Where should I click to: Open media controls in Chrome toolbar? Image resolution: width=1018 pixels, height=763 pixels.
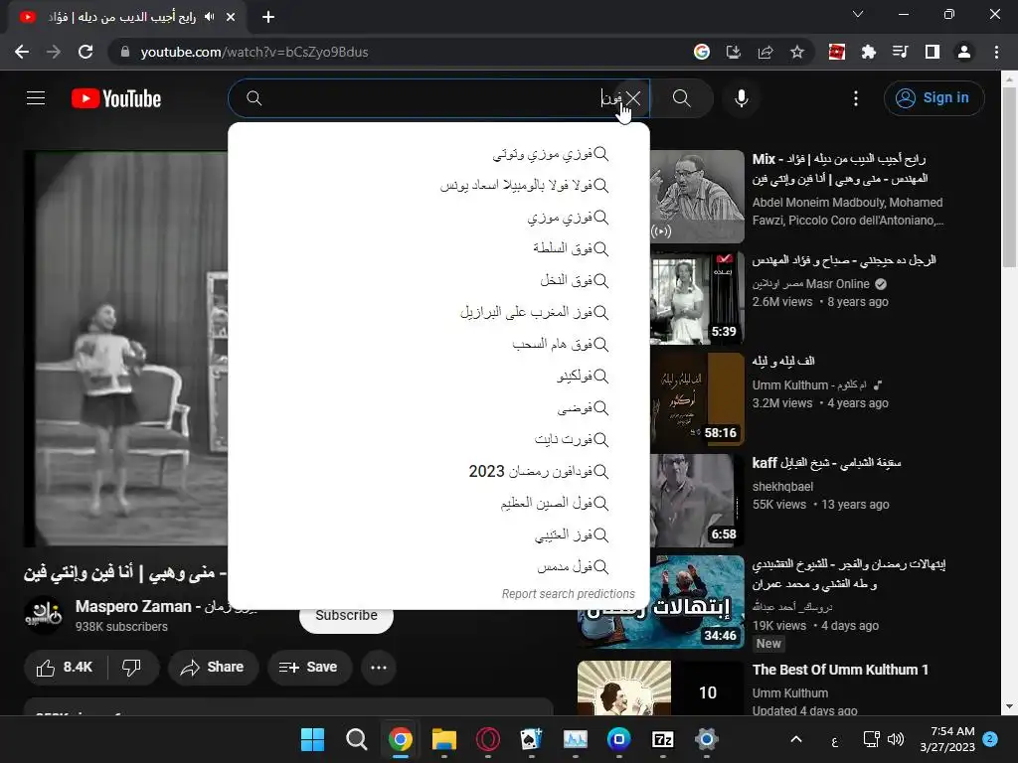pos(901,52)
